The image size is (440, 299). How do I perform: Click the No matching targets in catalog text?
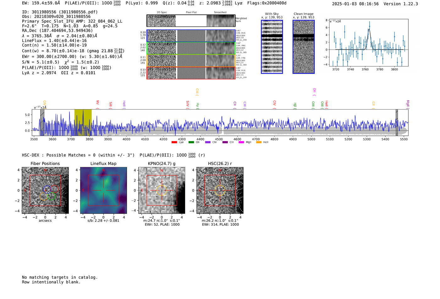pyautogui.click(x=60, y=277)
